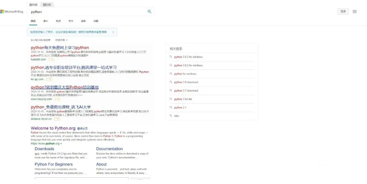
Task: Expand the 时间不限 time filter dropdown
Action: click(x=61, y=40)
